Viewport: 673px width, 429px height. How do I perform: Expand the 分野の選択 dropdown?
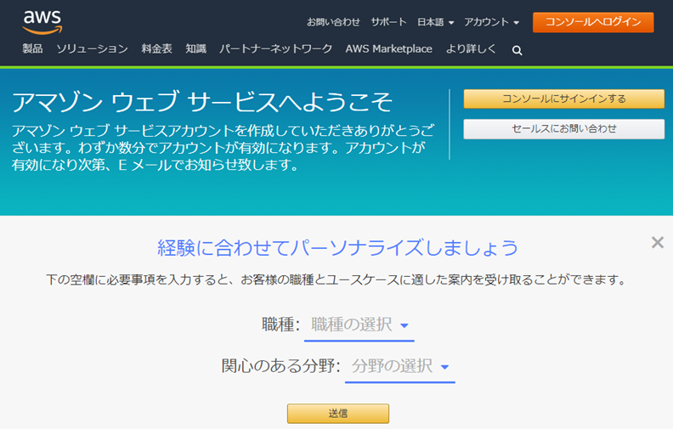pos(400,366)
